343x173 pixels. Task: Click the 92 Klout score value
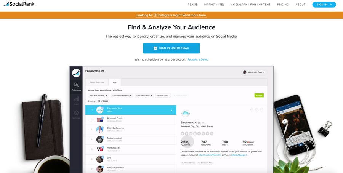pos(245,142)
